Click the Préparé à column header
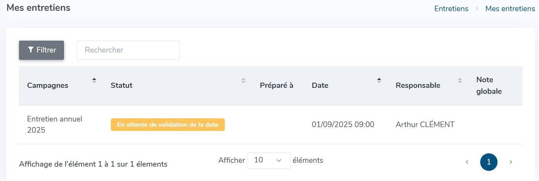Screen dimensions: 539x181 277,85
